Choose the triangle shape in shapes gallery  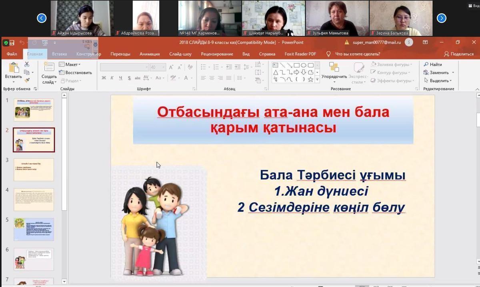click(275, 72)
